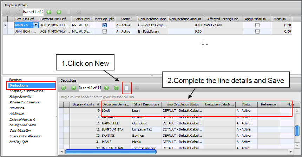302x157 pixels.
Task: Select SAVINGS deduction row
Action: 176,136
